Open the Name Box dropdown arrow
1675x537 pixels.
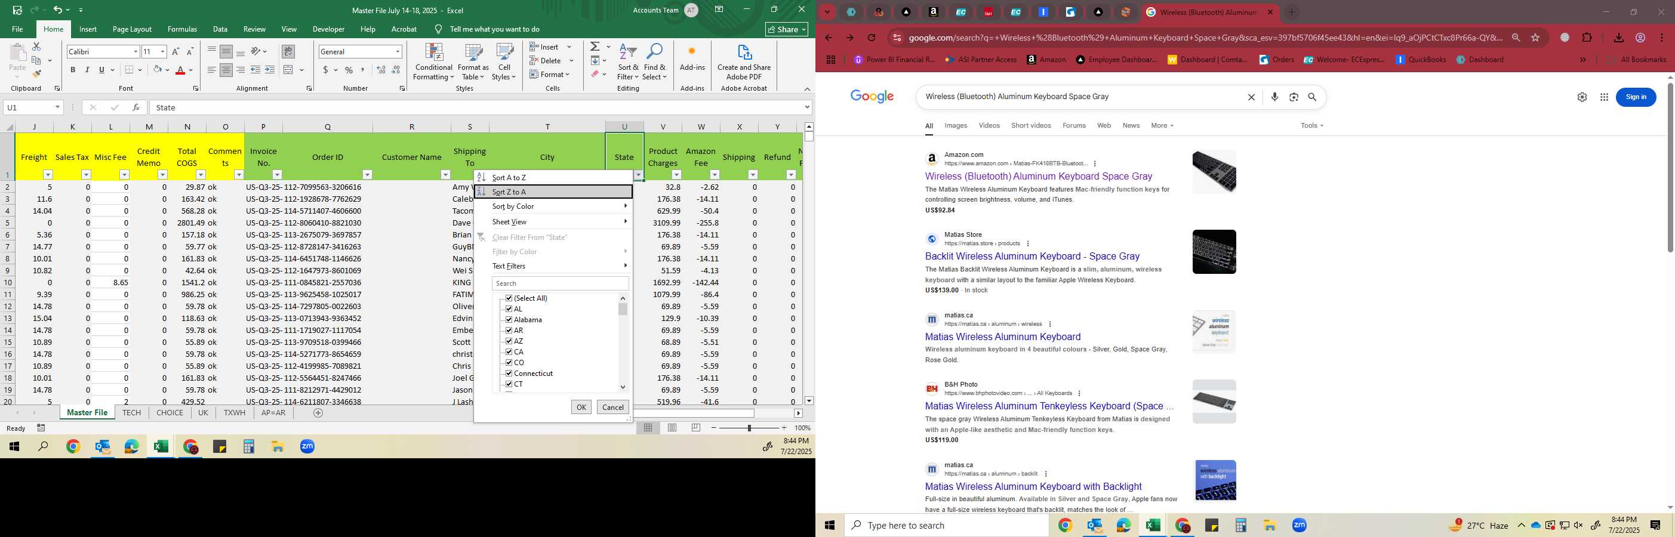pyautogui.click(x=57, y=107)
